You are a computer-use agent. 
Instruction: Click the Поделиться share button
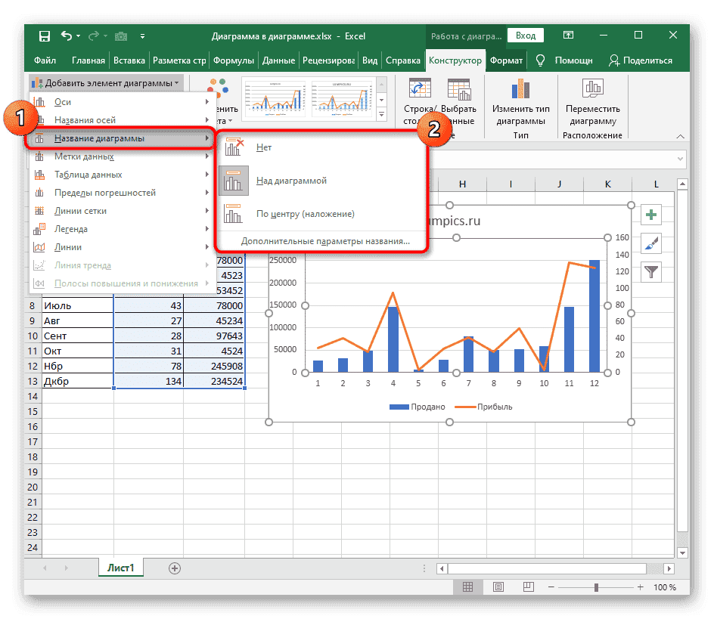click(641, 60)
